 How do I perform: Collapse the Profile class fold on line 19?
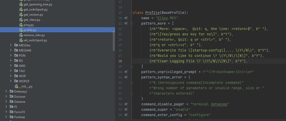point(131,13)
